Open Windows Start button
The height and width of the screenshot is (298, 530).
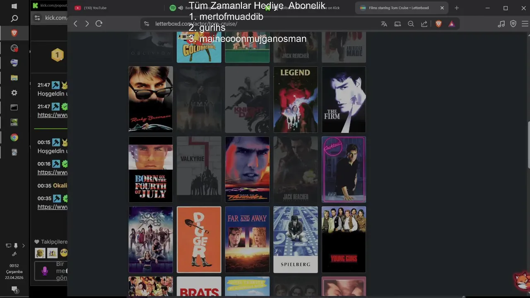click(14, 6)
